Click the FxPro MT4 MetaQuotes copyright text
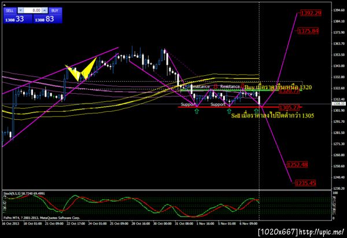Image resolution: width=347 pixels, height=238 pixels. 42,218
